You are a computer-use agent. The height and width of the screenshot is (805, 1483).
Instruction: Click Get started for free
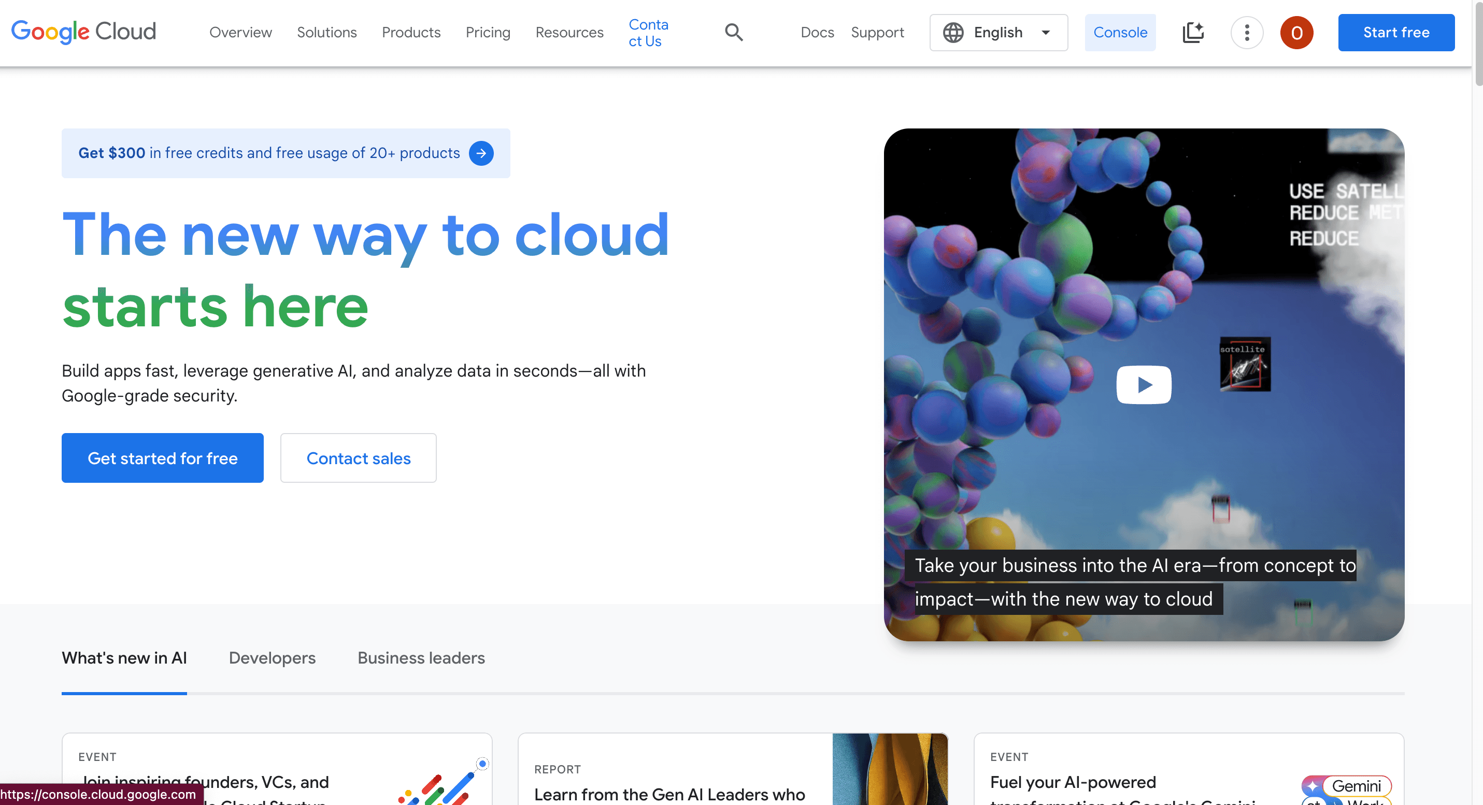(162, 458)
